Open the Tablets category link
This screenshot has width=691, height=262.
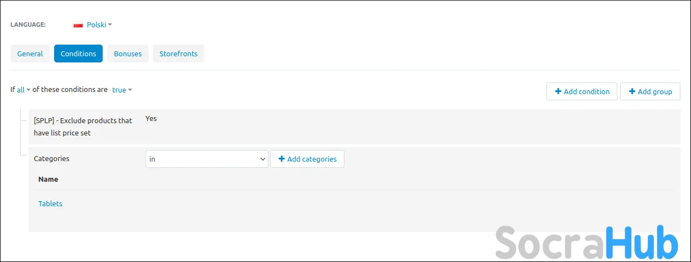[50, 203]
